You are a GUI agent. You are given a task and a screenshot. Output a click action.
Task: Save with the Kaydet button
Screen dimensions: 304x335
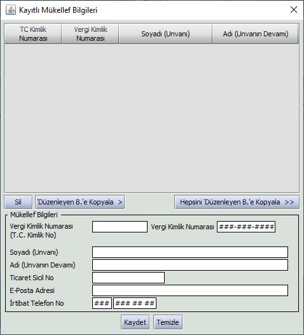pos(135,322)
